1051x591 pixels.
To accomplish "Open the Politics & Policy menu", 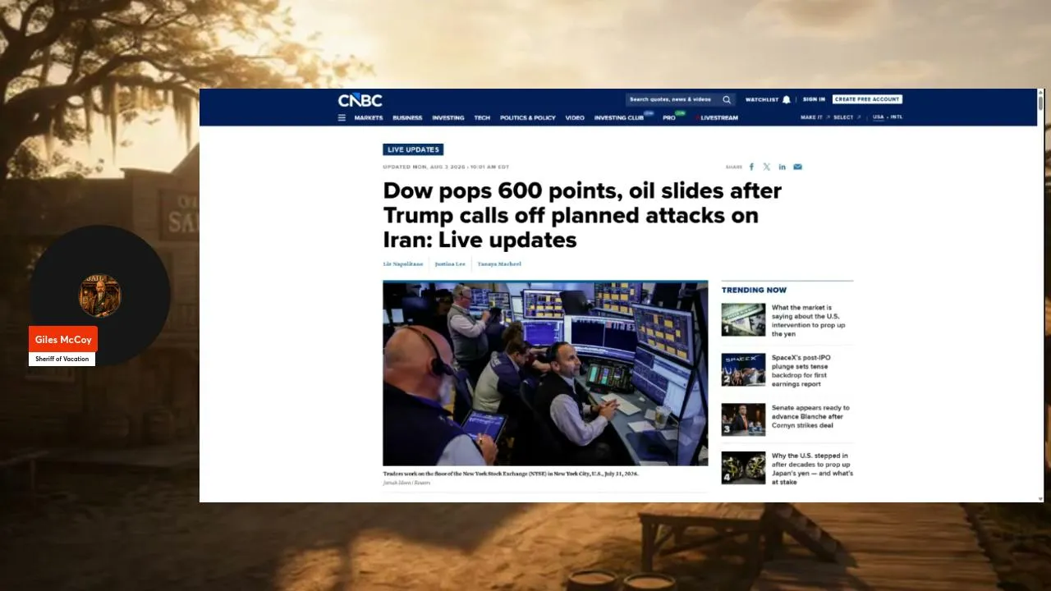I will pyautogui.click(x=528, y=117).
